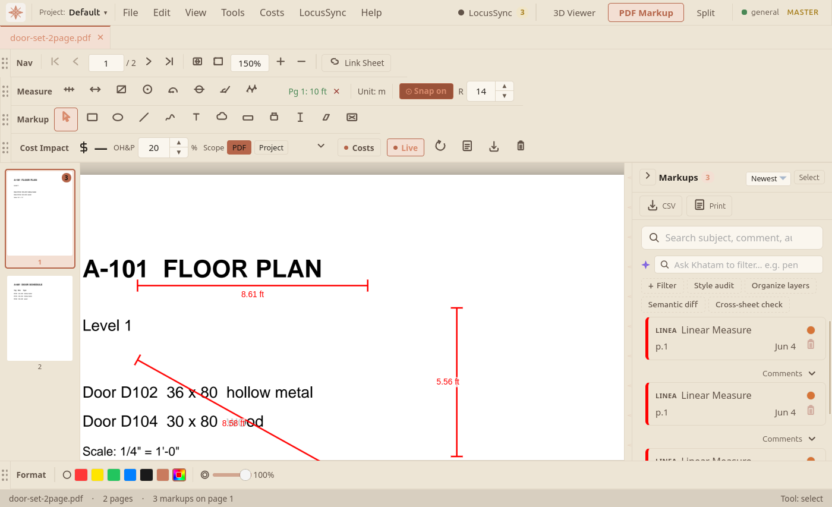Screen dimensions: 832x507
Task: Choose the text cursor markup tool
Action: coord(300,118)
